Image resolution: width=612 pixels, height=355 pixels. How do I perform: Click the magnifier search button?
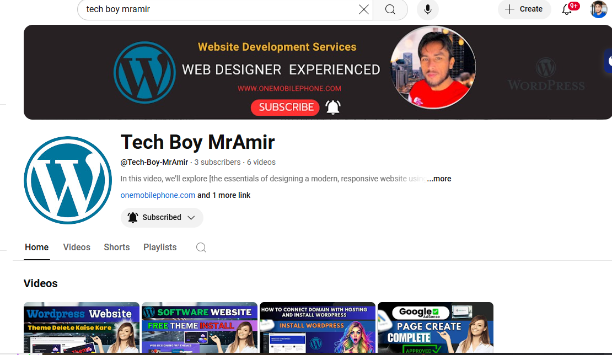(x=390, y=9)
